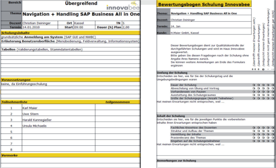
Task: Click the title 'Bewertungsbogen Schulung Innovabee'
Action: (204, 4)
